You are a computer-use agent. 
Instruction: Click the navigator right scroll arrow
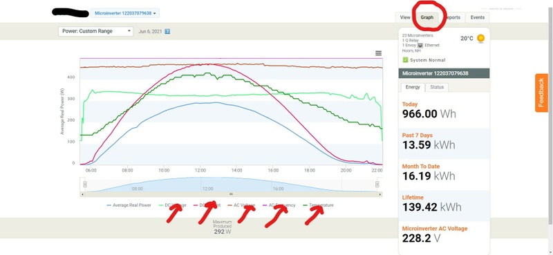(x=379, y=194)
